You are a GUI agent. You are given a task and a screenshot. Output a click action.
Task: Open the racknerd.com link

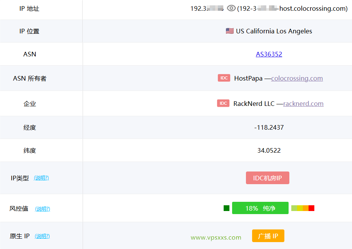pyautogui.click(x=303, y=104)
